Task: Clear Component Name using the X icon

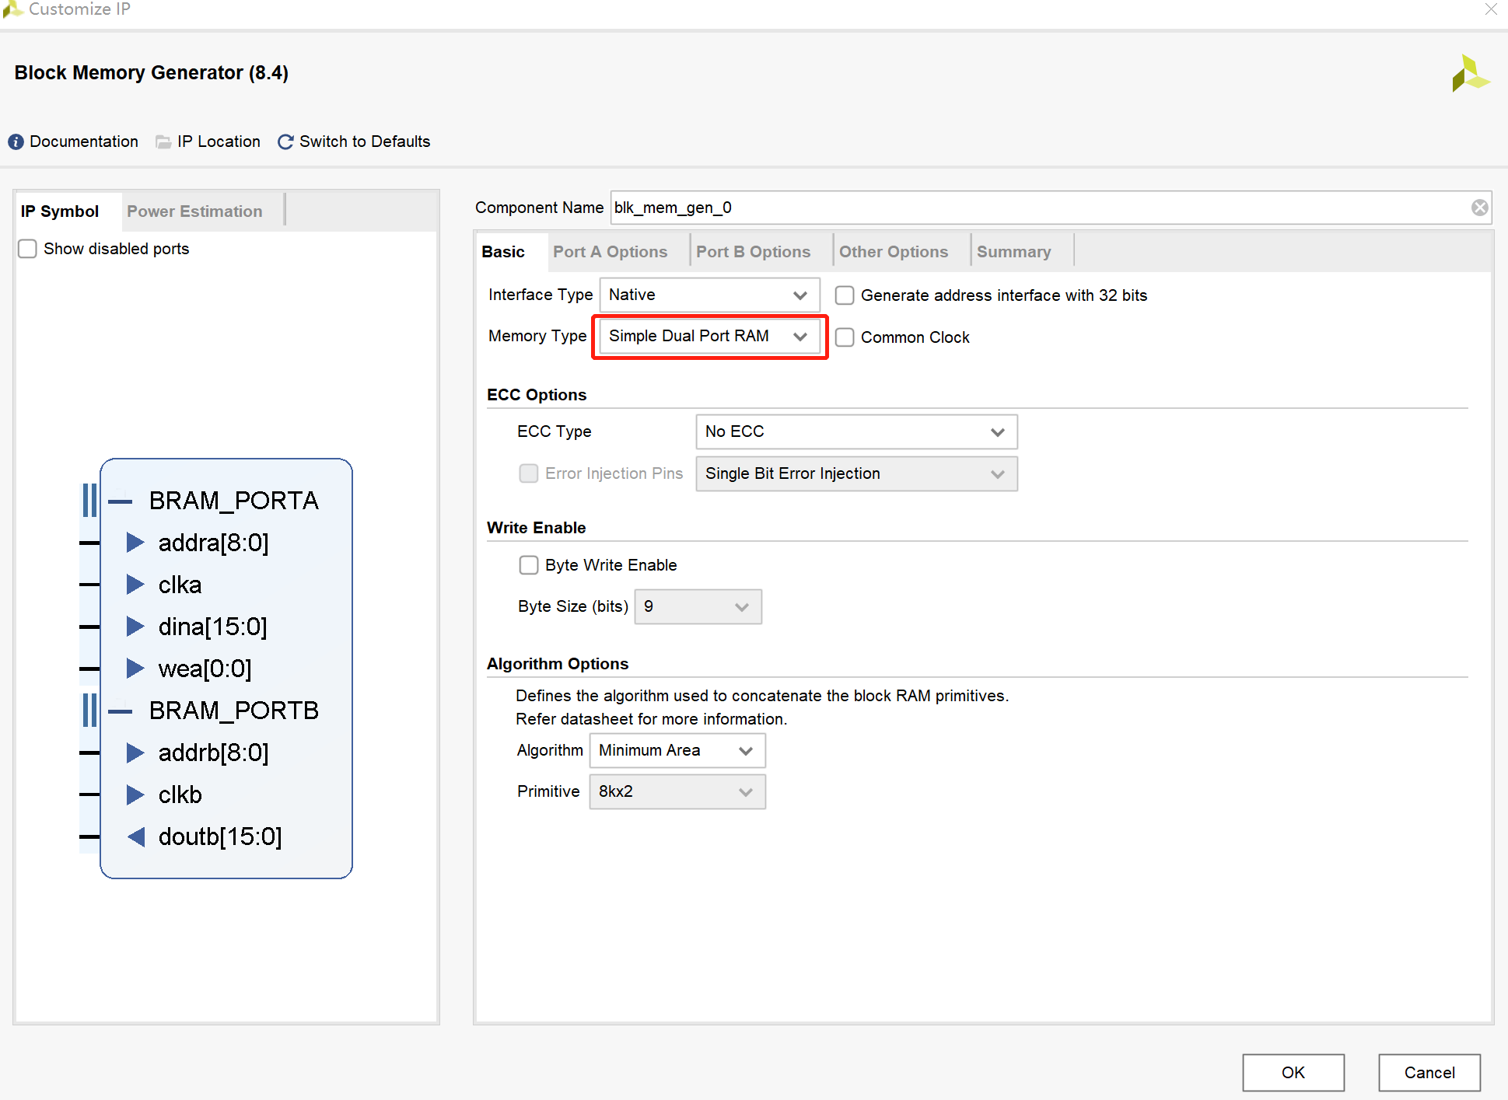Action: click(x=1479, y=208)
